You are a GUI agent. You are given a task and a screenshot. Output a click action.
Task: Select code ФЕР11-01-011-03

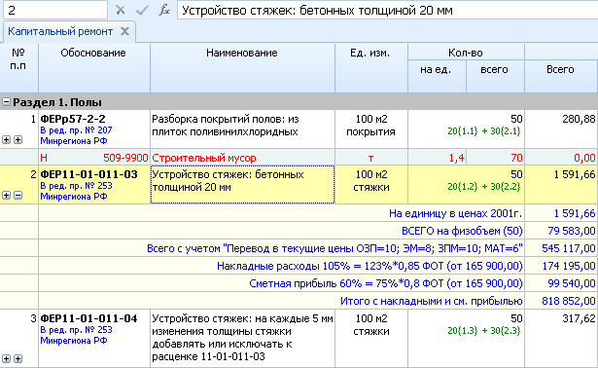click(88, 174)
